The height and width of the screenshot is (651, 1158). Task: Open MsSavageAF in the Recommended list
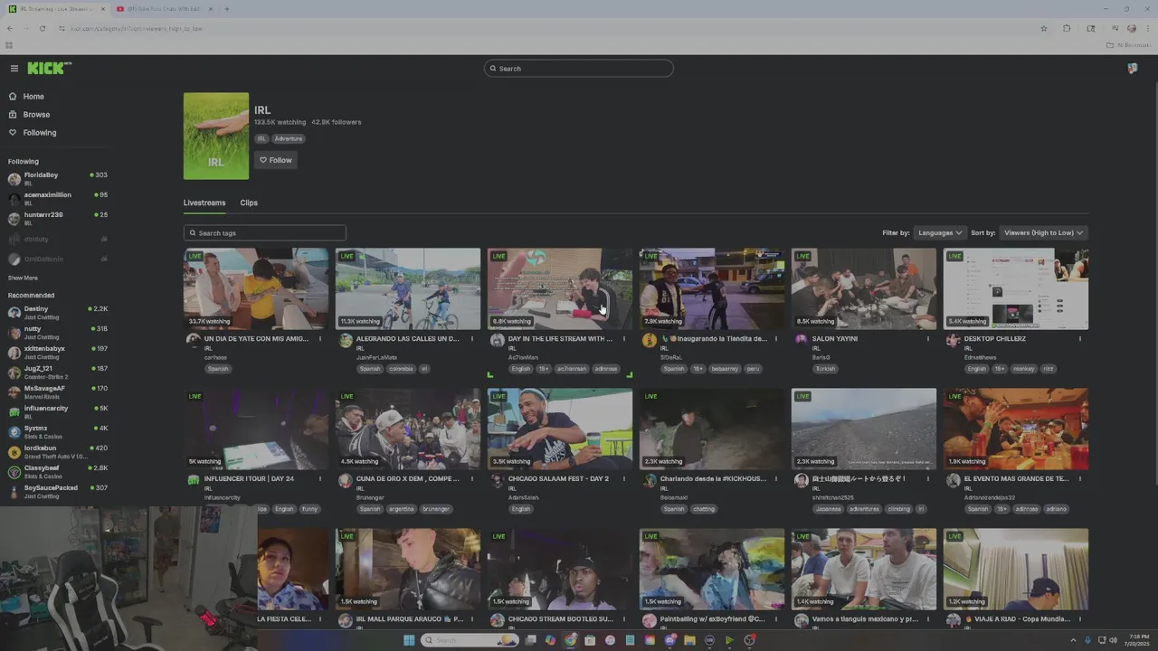click(58, 392)
